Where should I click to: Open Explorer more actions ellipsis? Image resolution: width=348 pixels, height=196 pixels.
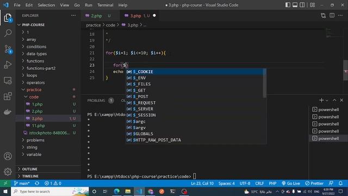73,15
